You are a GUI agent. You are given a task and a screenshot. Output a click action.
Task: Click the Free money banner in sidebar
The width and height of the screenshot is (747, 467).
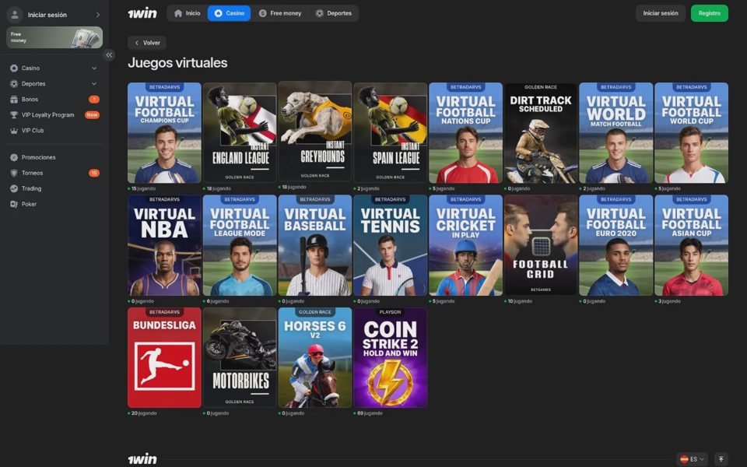54,37
